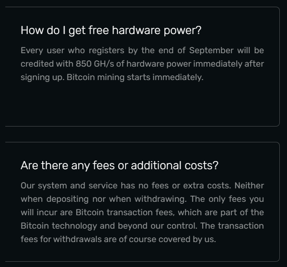Click the dark gap between the two FAQ cards

coord(142,134)
